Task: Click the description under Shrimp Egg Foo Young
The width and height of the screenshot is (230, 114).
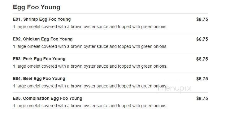Action: (90, 27)
